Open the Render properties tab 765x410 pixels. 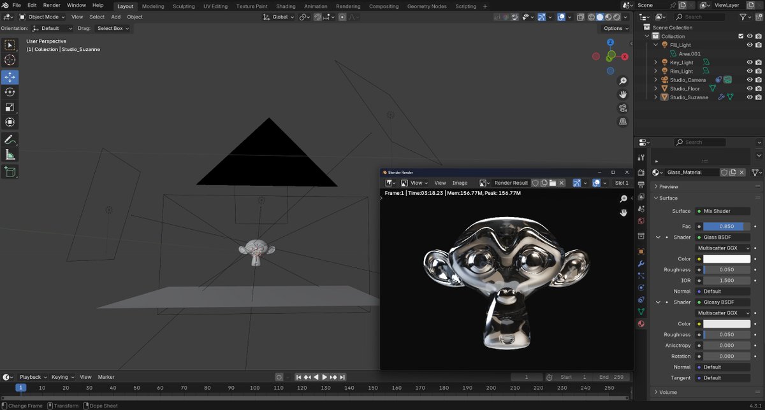click(641, 173)
